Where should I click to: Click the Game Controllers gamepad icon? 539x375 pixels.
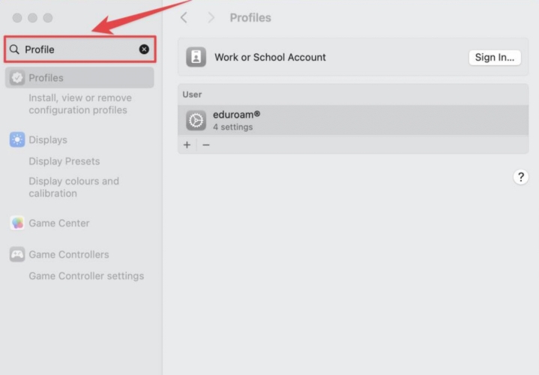[17, 254]
